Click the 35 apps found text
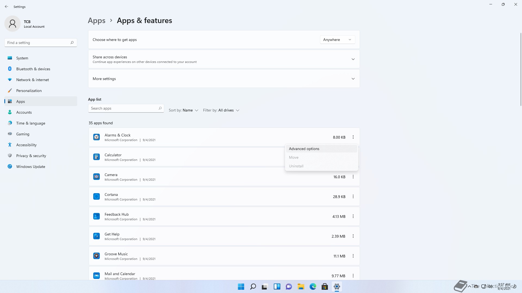 (101, 123)
